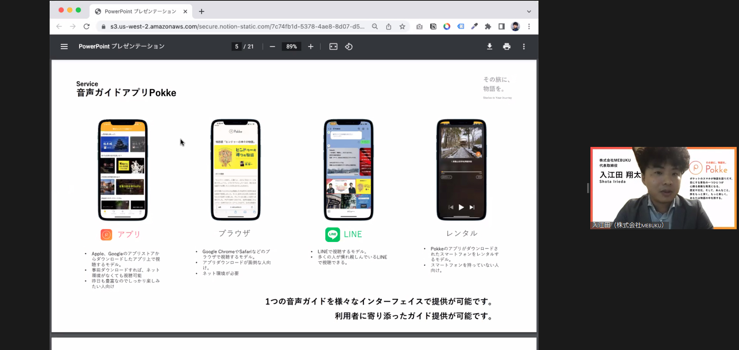Rotate the PDF counterclockwise
This screenshot has height=350, width=739.
point(349,47)
